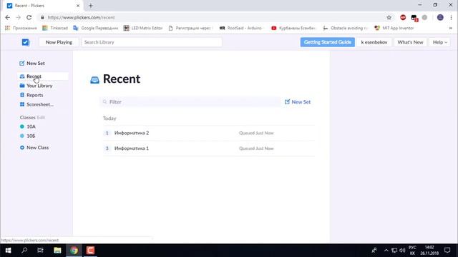Select class 10A
This screenshot has height=257, width=458.
[28, 126]
